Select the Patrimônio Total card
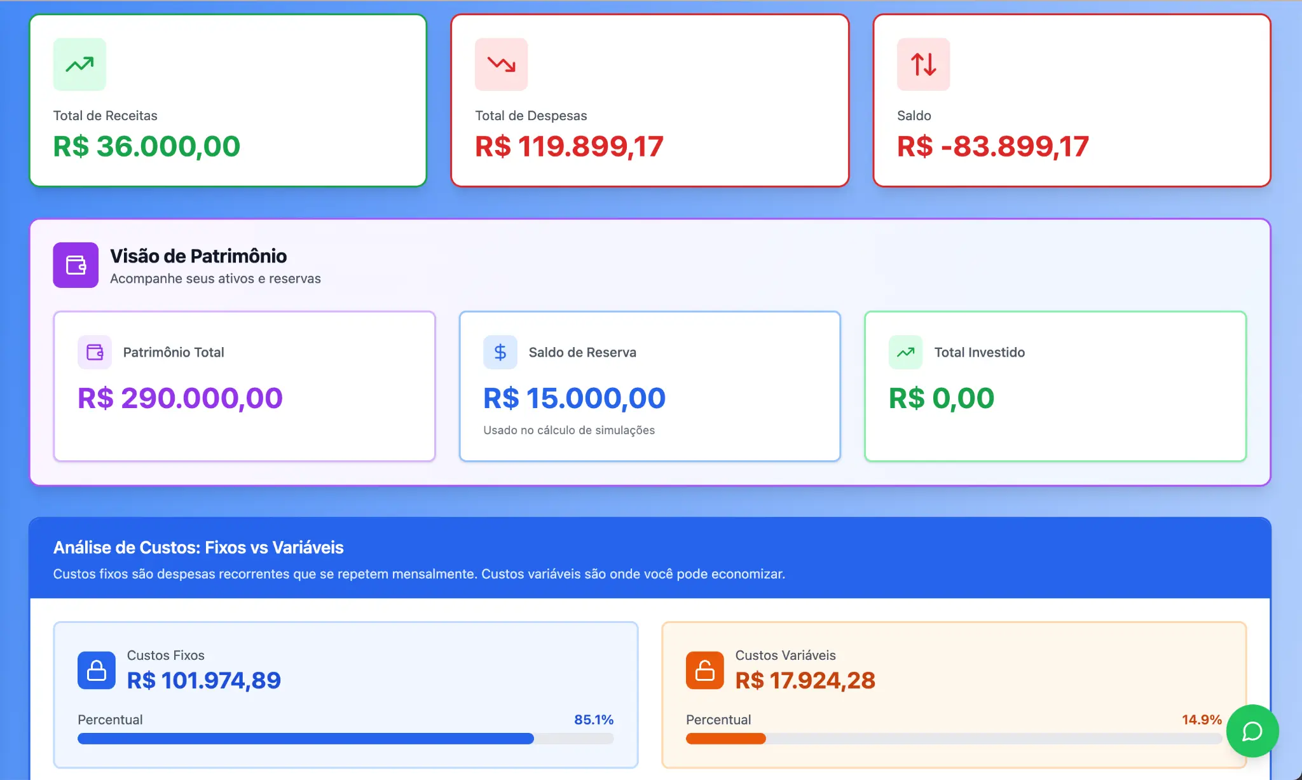 [244, 386]
